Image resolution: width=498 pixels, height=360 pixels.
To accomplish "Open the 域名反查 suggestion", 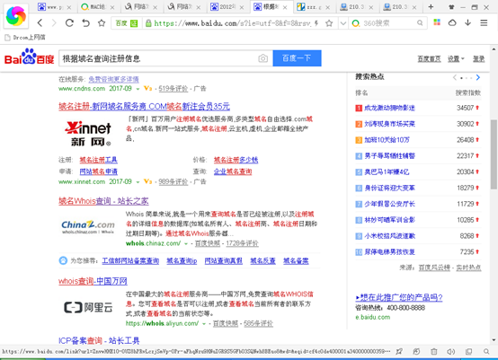I will click(262, 260).
